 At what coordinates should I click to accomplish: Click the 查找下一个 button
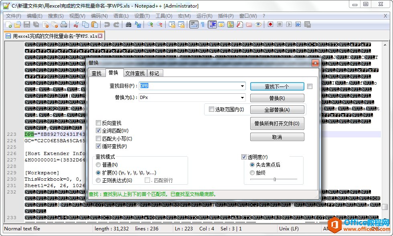[x=277, y=87]
